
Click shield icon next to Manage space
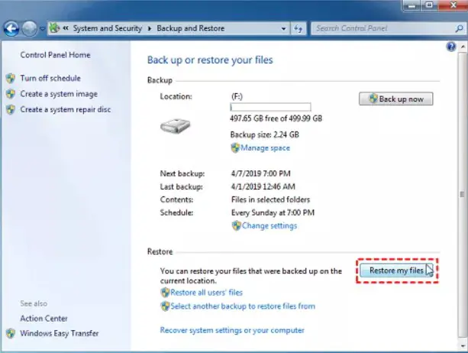pos(235,147)
